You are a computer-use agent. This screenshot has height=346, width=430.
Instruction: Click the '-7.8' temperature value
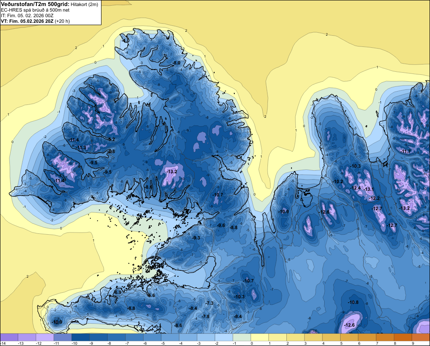[206, 316]
